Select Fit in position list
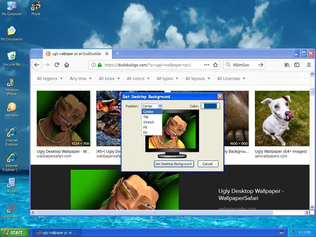Image resolution: width=316 pixels, height=237 pixels. (x=152, y=133)
